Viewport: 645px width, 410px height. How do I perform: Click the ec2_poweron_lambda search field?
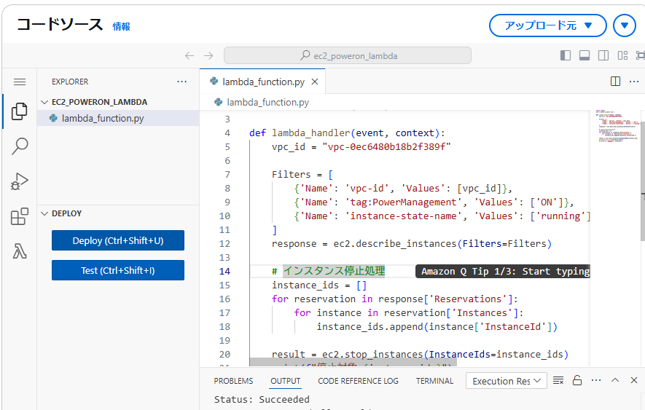tap(348, 55)
